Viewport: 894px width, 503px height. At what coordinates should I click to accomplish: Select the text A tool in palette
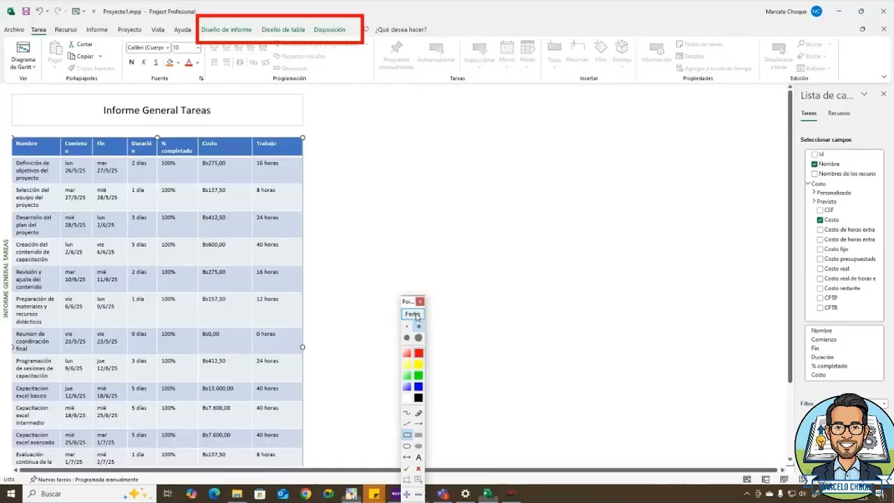(x=418, y=457)
